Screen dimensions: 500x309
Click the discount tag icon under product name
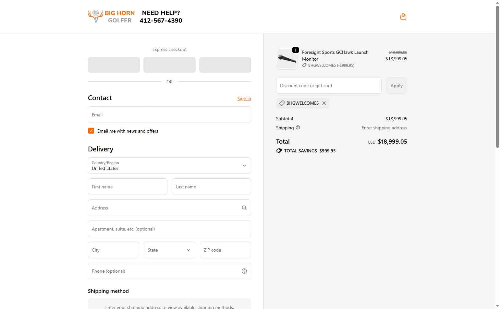point(304,65)
